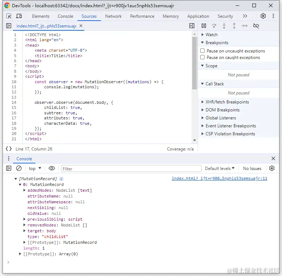Image resolution: width=282 pixels, height=276 pixels.
Task: Toggle the device toolbar icon
Action: [x=19, y=16]
